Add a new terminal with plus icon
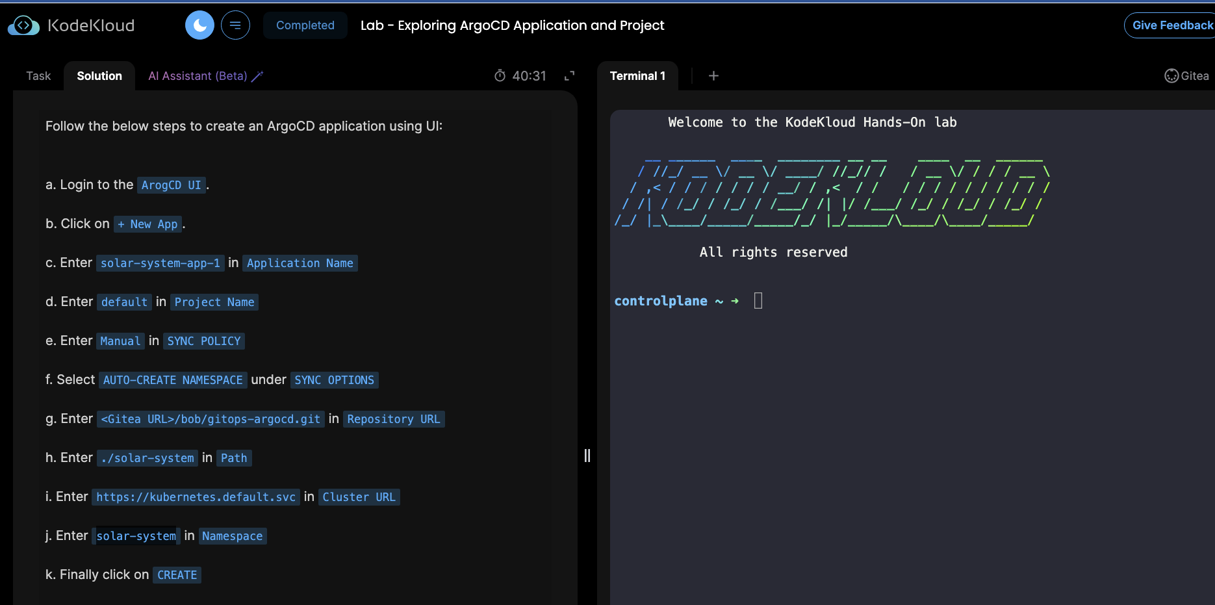The width and height of the screenshot is (1215, 605). pos(713,76)
